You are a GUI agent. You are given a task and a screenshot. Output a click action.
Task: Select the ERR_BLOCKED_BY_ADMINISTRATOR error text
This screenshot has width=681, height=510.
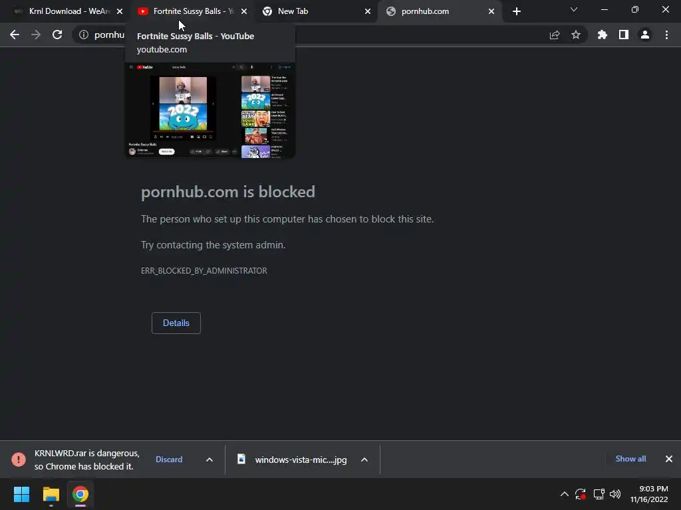tap(204, 271)
